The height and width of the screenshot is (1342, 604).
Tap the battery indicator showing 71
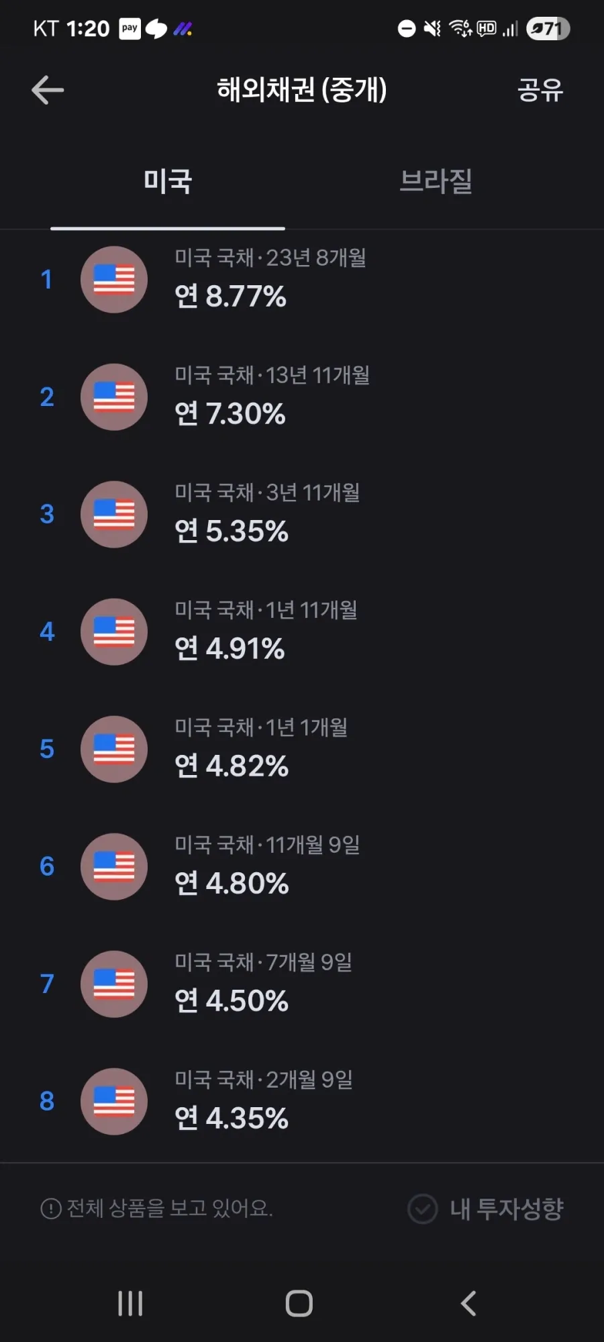coord(548,29)
